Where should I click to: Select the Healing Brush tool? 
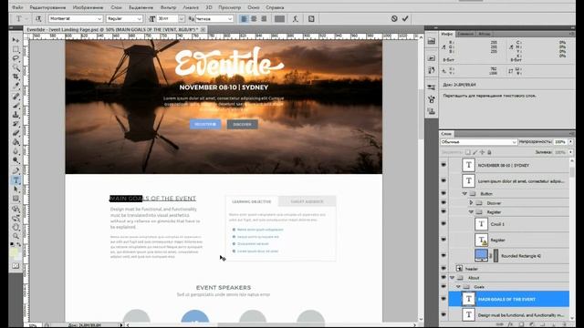pyautogui.click(x=16, y=97)
